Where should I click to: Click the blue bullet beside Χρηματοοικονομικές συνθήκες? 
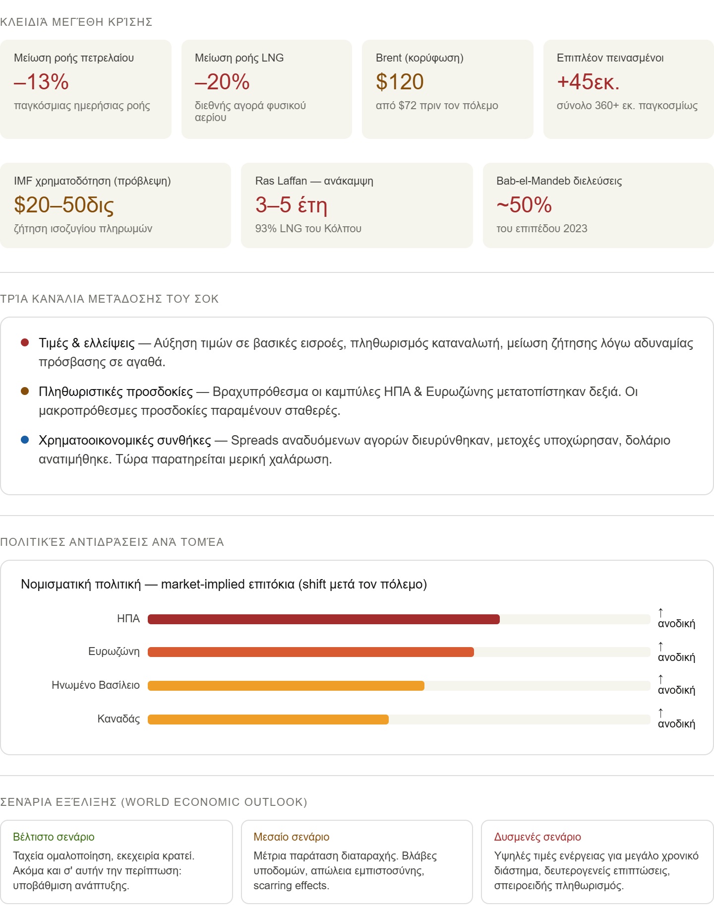click(25, 440)
